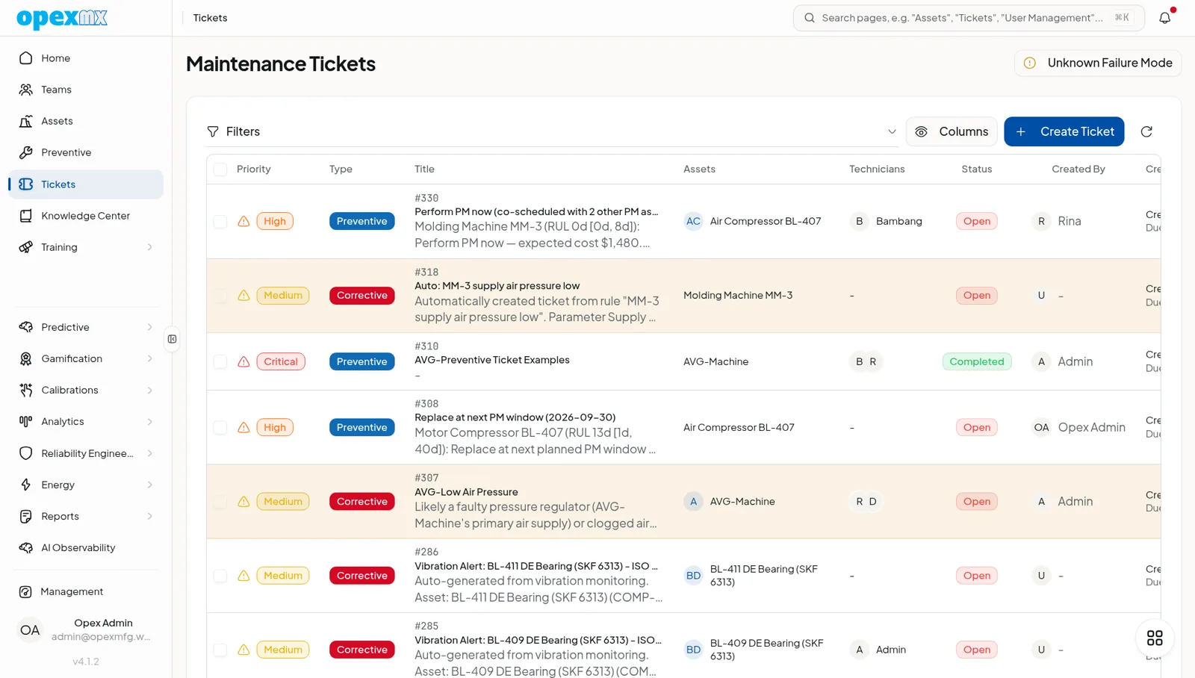This screenshot has height=678, width=1195.
Task: Toggle column visibility with the Columns button
Action: pyautogui.click(x=952, y=131)
